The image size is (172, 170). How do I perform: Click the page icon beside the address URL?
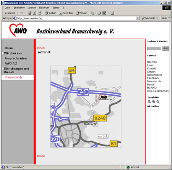15,18
